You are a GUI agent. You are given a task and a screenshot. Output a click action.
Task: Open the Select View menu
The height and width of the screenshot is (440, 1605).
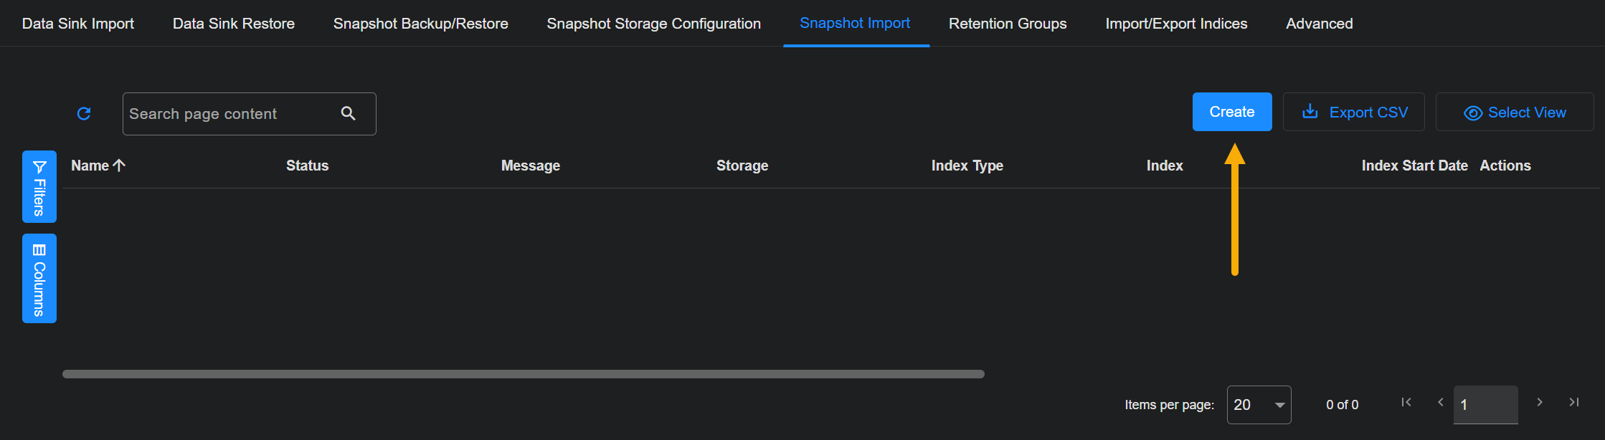point(1515,113)
